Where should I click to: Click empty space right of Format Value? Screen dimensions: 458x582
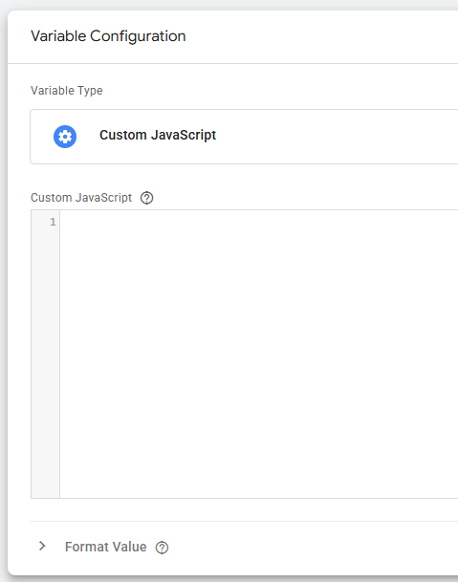tap(314, 547)
